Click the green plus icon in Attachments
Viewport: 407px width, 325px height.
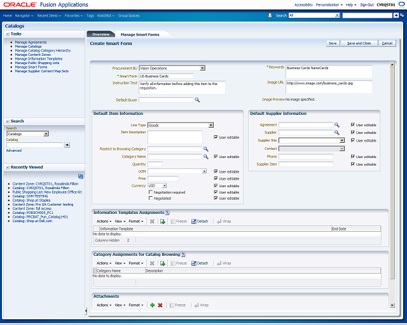153,305
